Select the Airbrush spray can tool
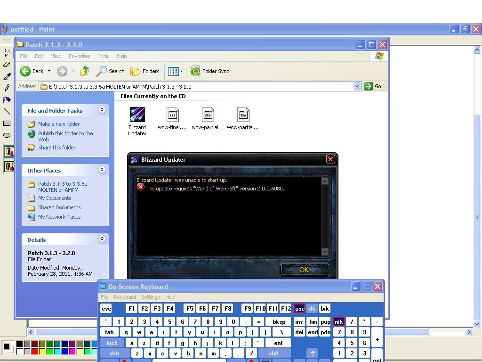The width and height of the screenshot is (482, 362). [x=7, y=99]
